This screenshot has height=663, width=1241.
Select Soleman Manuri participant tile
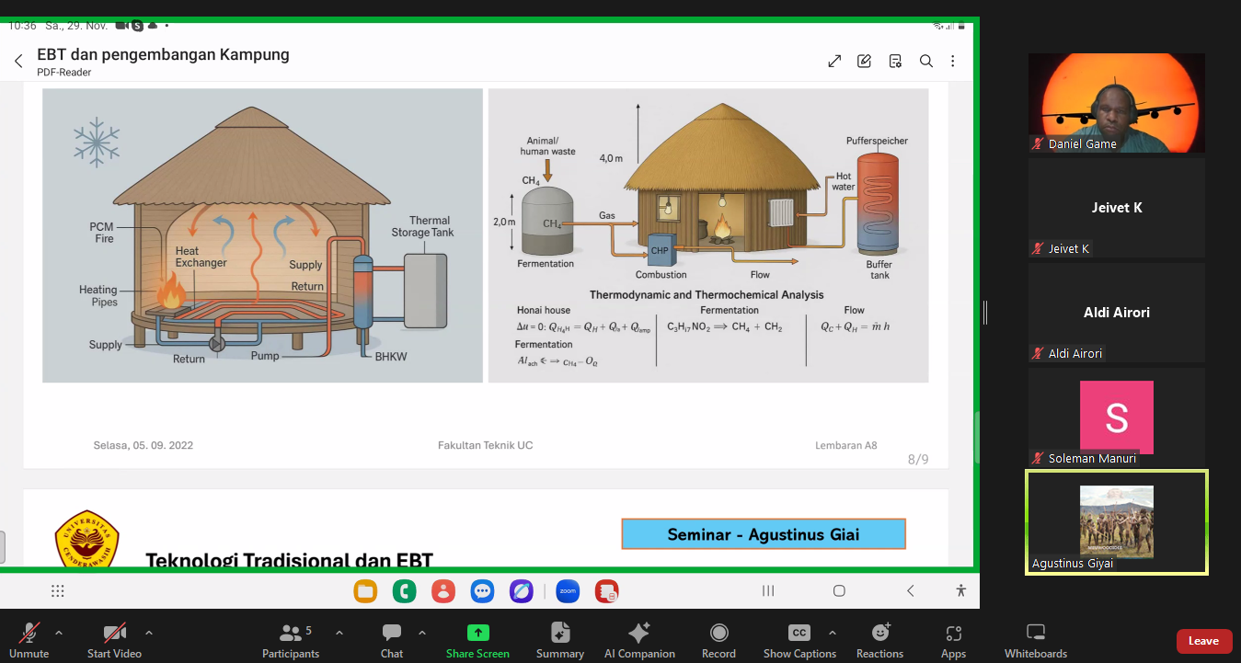[1117, 417]
